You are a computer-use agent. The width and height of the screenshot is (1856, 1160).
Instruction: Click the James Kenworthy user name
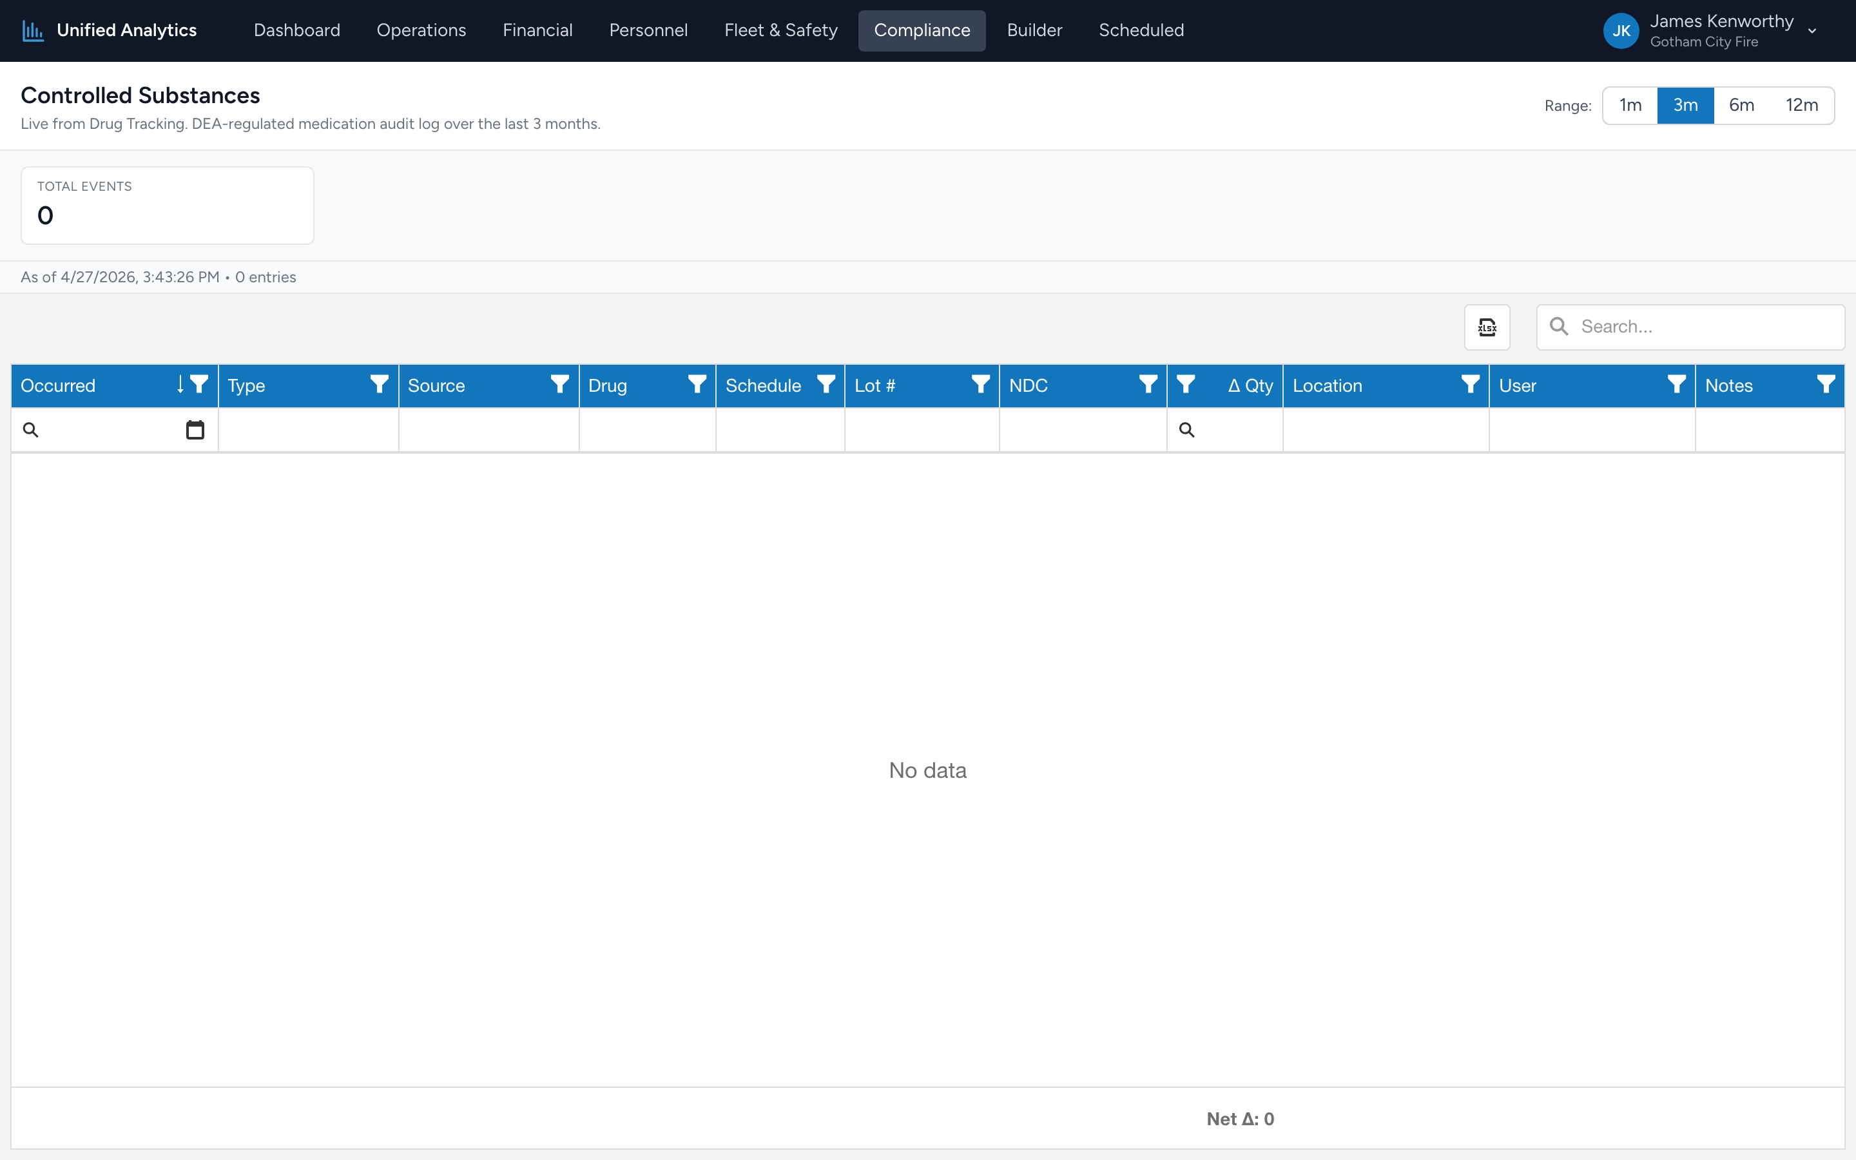coord(1722,21)
